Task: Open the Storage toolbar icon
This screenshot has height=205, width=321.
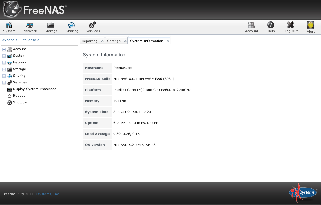Action: pyautogui.click(x=51, y=27)
